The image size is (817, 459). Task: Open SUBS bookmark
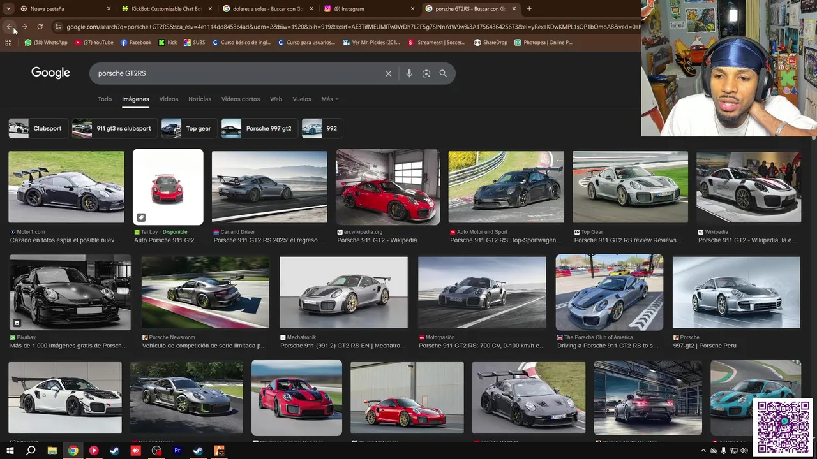194,43
